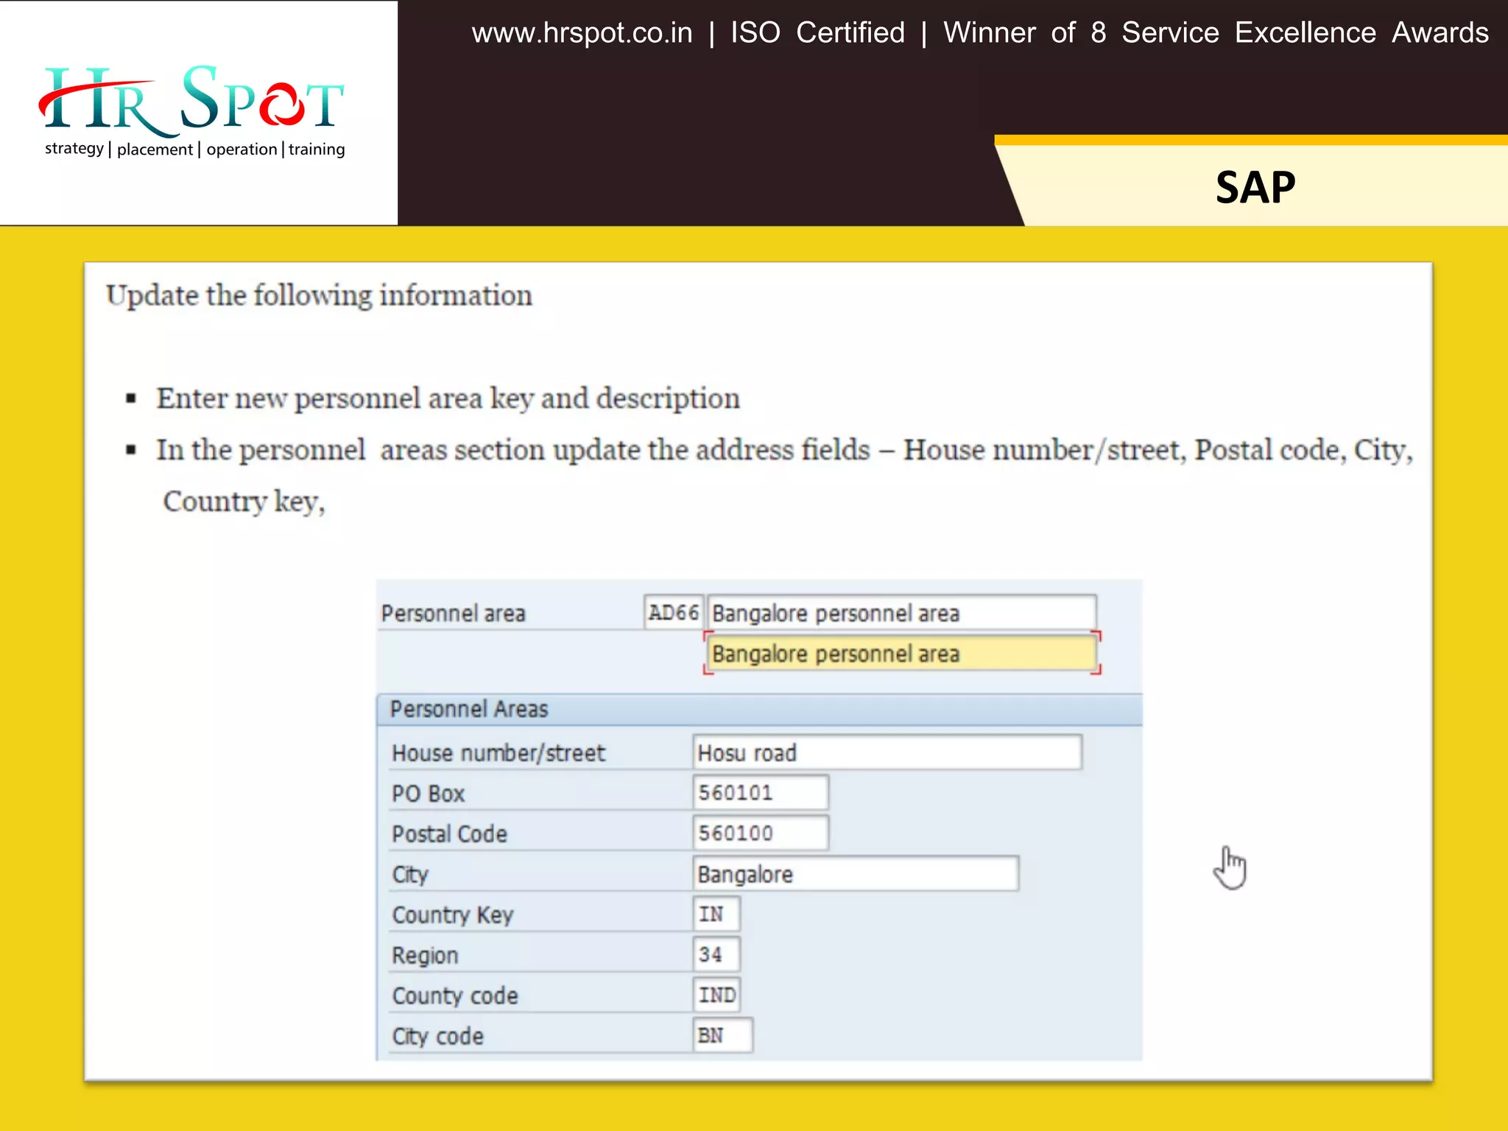Click the 'ISO Certified' header text
The height and width of the screenshot is (1131, 1508).
[817, 33]
